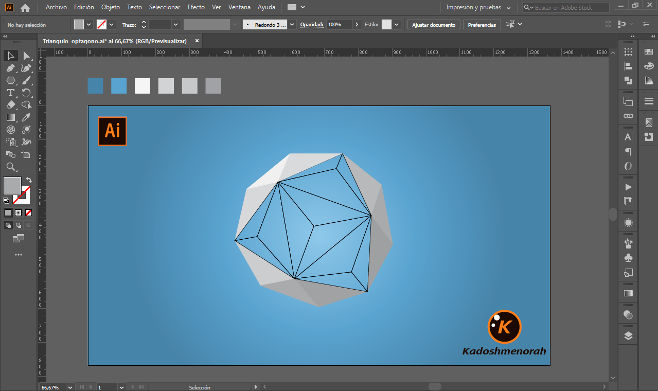The height and width of the screenshot is (391, 658).
Task: Click the dark blue swatch above artboard
Action: (95, 86)
